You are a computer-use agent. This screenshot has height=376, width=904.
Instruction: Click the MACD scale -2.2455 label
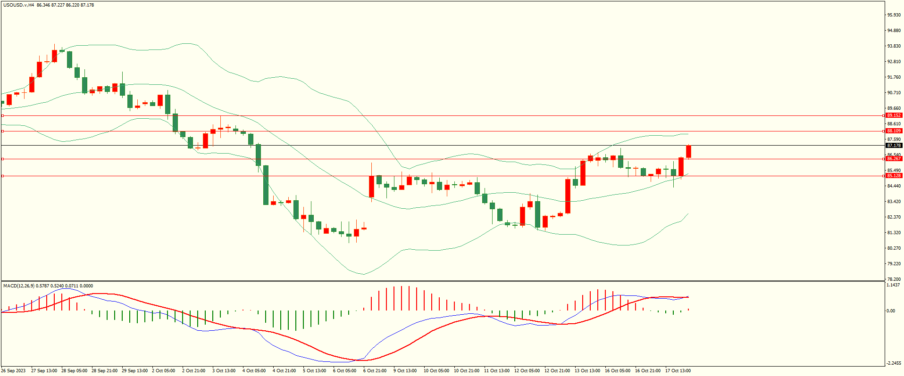click(894, 363)
